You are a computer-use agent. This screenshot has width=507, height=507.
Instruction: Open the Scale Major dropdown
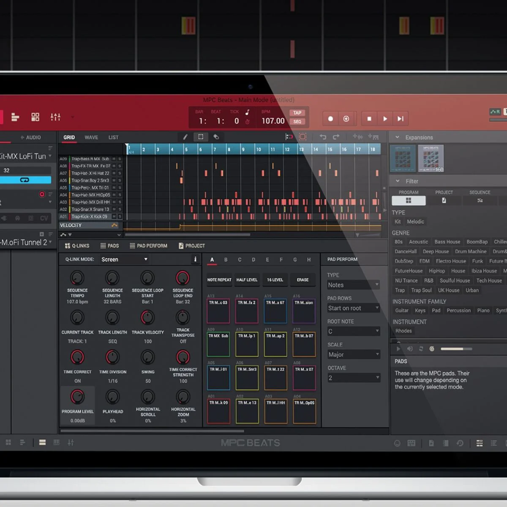tap(353, 354)
